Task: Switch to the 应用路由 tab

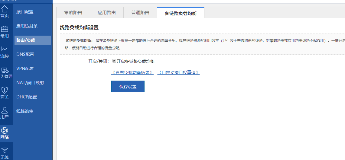Action: 107,12
